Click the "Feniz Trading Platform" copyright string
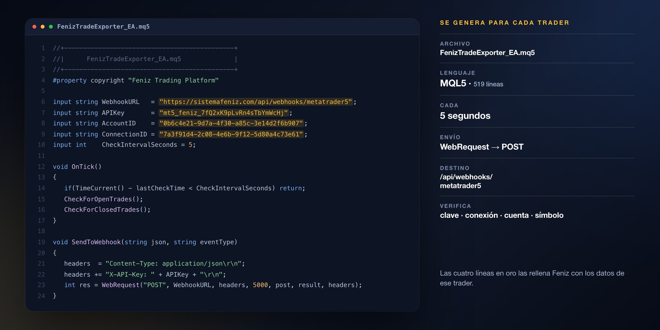 tap(173, 81)
